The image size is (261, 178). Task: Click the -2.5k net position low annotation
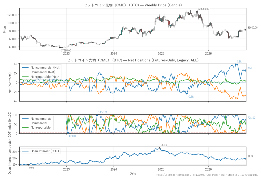[191, 97]
